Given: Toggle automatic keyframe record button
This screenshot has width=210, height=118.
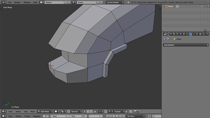Looking at the screenshot, I should [x=149, y=116].
